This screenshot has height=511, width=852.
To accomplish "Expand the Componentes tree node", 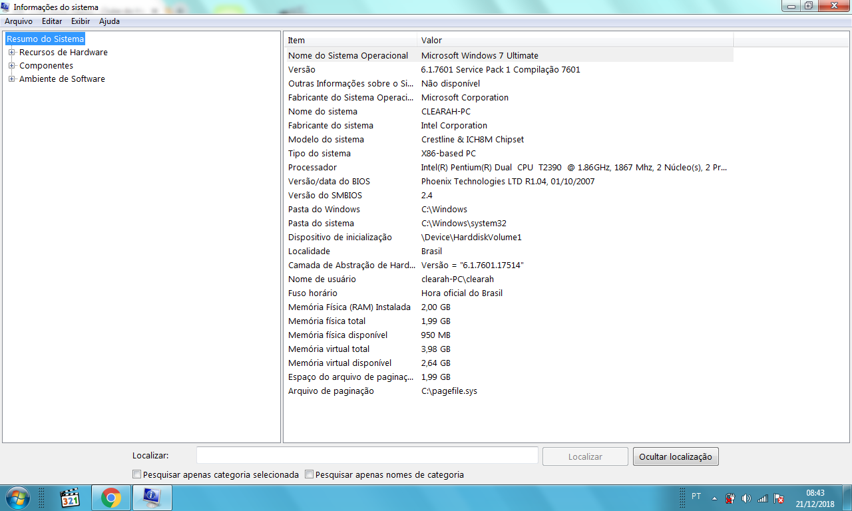I will (11, 65).
